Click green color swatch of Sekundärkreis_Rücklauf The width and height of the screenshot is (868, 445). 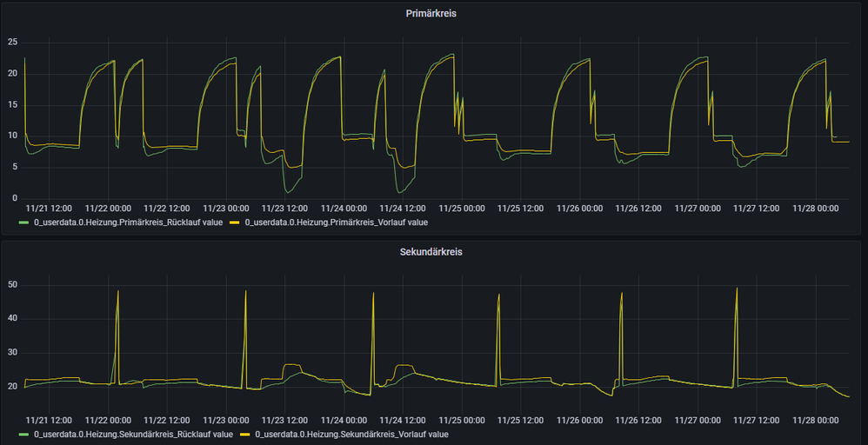23,434
